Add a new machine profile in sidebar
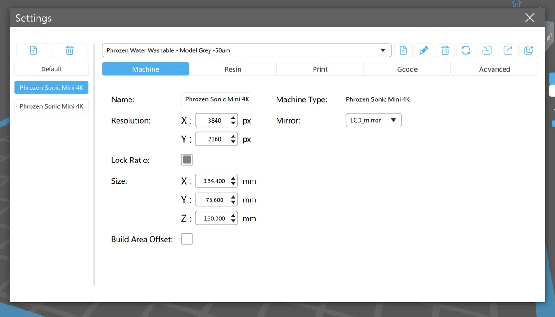 33,50
